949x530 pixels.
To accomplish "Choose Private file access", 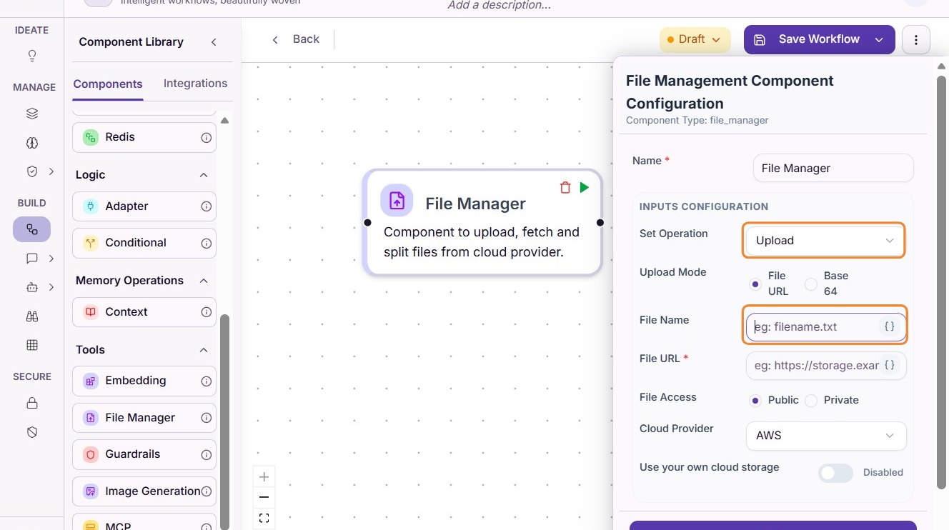I will click(x=811, y=401).
